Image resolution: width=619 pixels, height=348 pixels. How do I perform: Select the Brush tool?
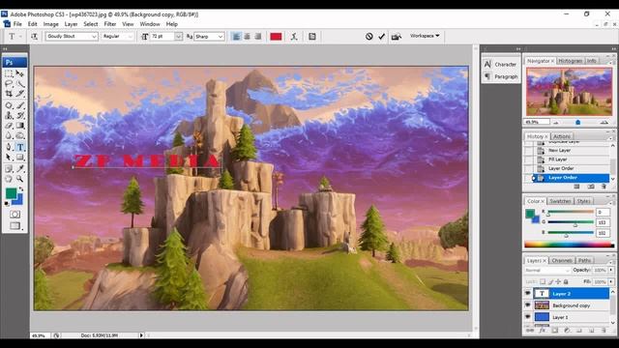pos(20,105)
